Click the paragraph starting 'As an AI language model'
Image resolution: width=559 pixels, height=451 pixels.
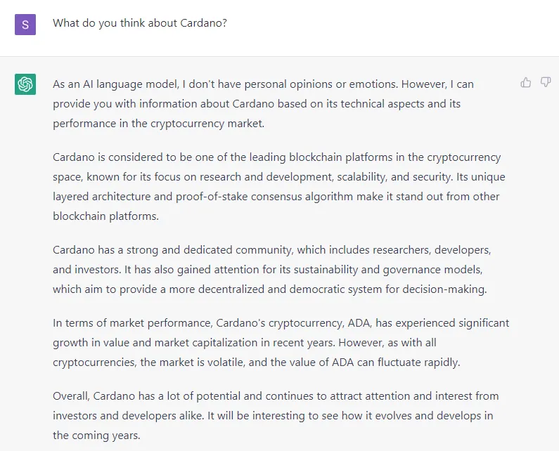click(264, 104)
